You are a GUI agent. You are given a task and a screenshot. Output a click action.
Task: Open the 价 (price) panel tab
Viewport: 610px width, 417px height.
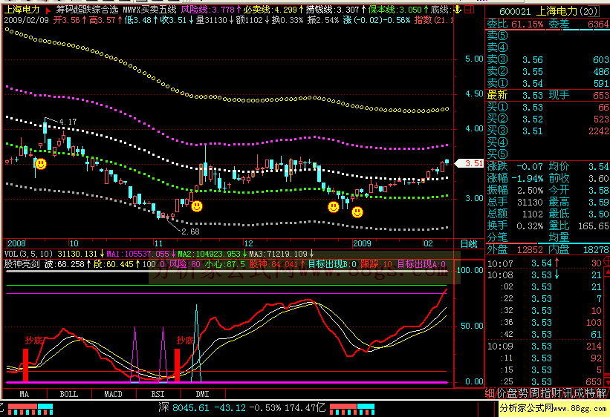[x=502, y=393]
